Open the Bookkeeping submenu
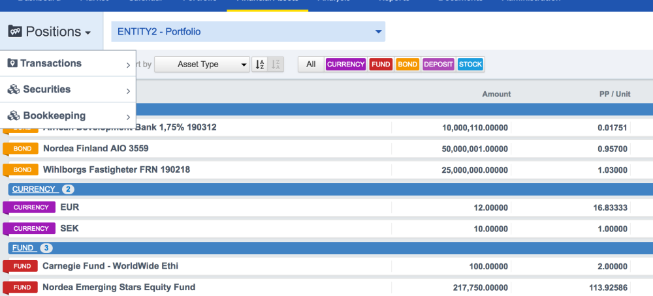 coord(69,115)
